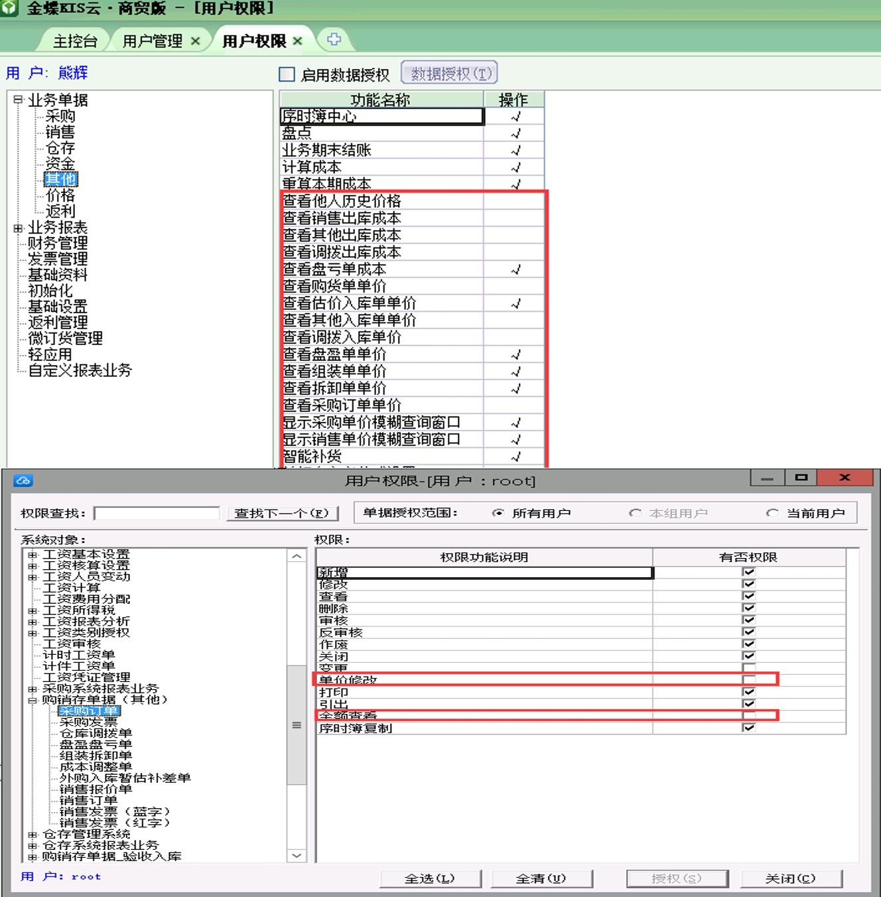The height and width of the screenshot is (897, 881).
Task: Open 财务管理 in the tree
Action: (58, 243)
